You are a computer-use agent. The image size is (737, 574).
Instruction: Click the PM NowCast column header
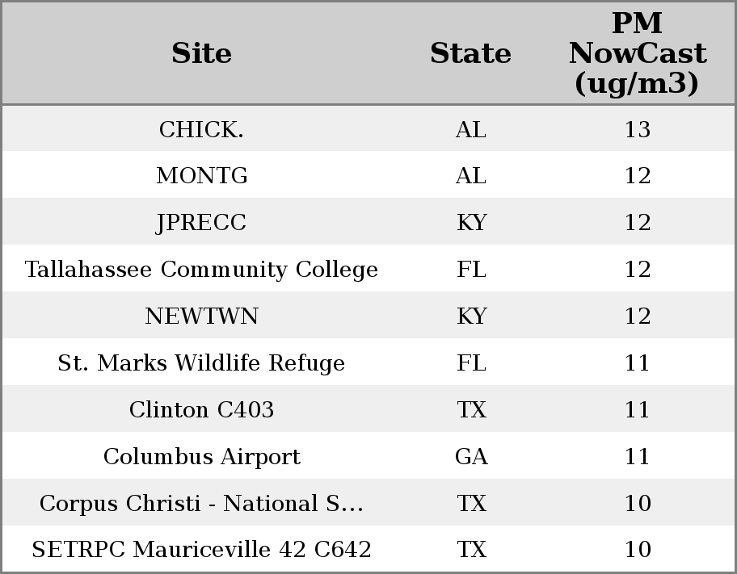tap(637, 53)
